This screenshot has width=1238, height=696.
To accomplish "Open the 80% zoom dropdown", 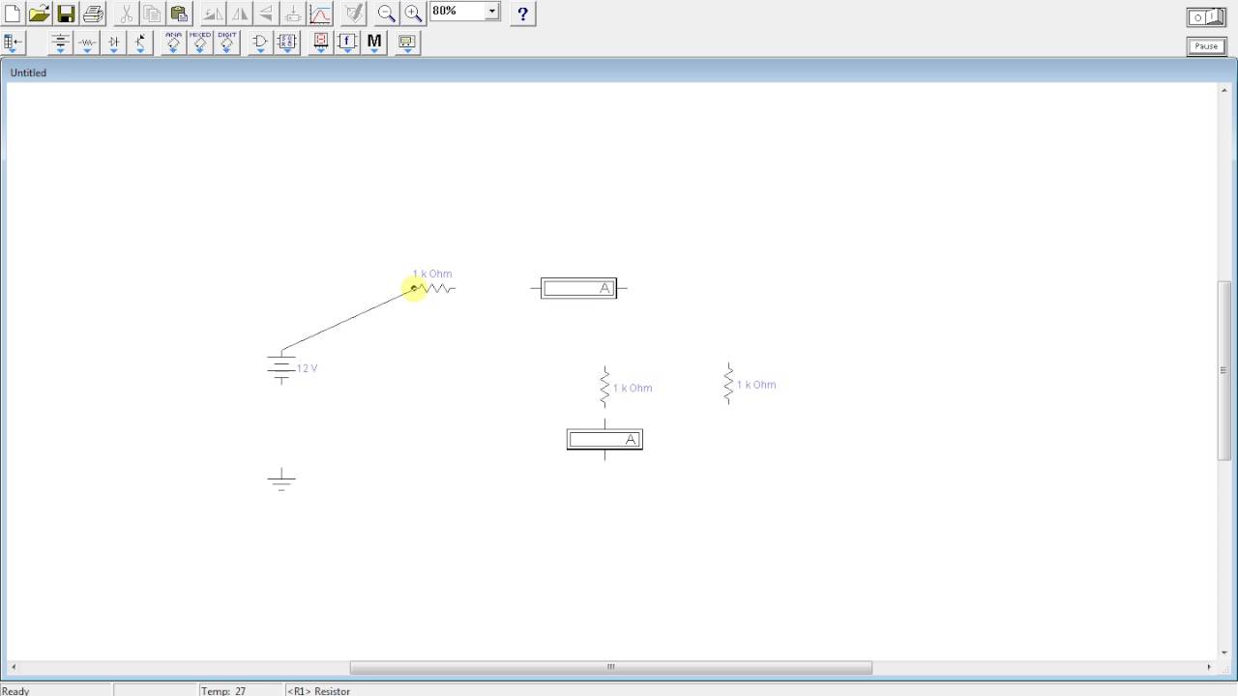I will (492, 12).
